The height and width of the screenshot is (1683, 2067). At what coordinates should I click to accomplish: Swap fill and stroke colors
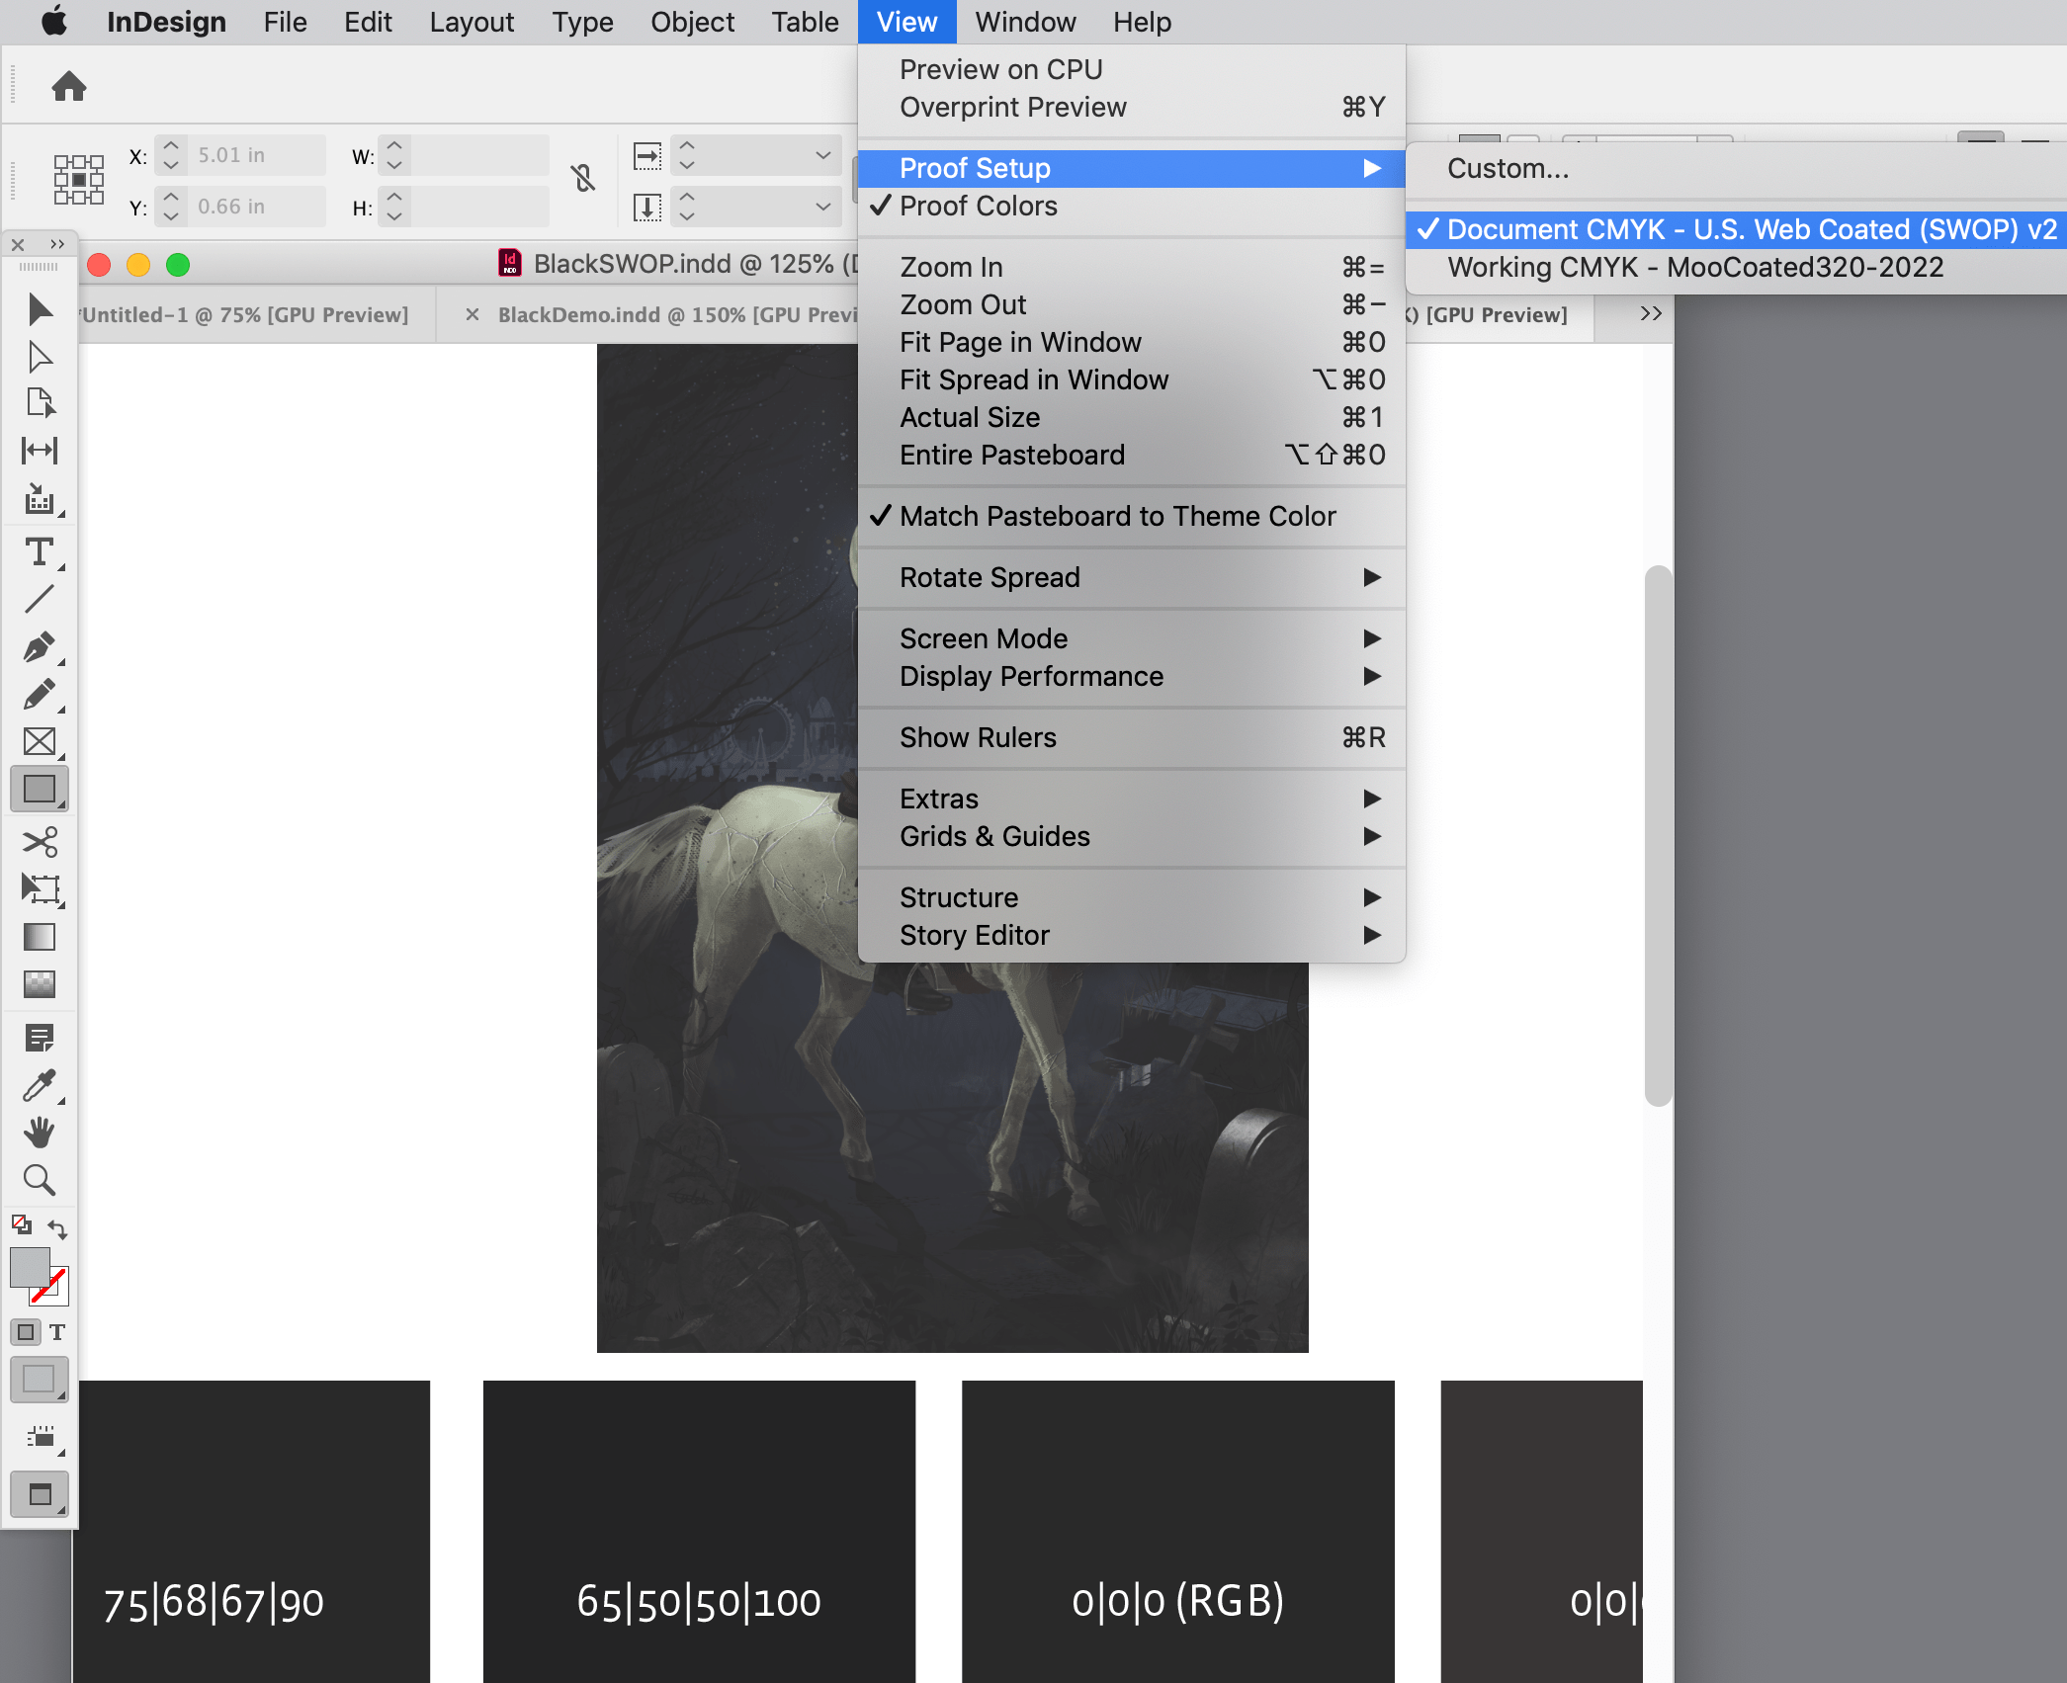click(x=57, y=1228)
